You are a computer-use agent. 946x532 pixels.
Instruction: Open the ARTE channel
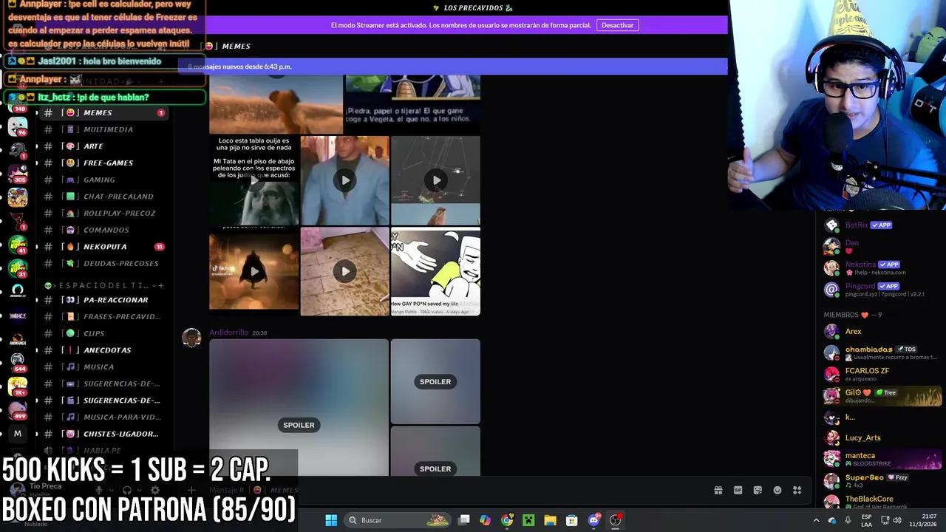(103, 146)
